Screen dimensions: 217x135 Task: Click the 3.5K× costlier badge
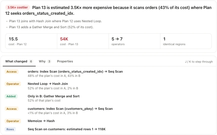click(17, 7)
